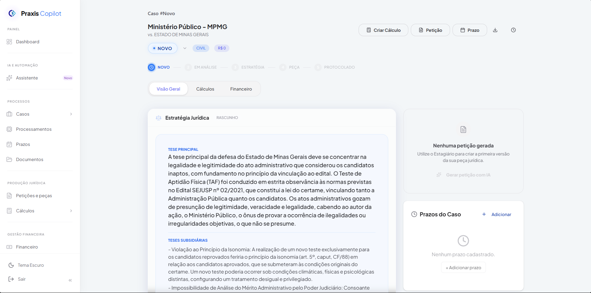Viewport: 591px width, 293px height.
Task: Open the history clock icon
Action: [x=513, y=30]
